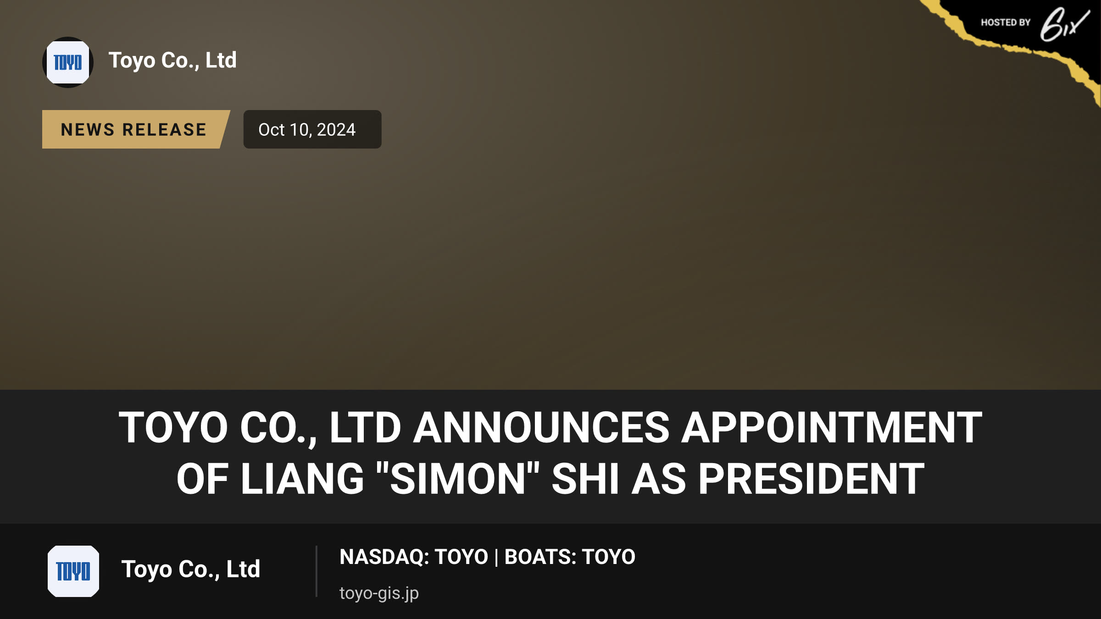
Task: Select headline line TOYO CO., LTD ANNOUNCES APPOINTMENT
Action: 550,427
